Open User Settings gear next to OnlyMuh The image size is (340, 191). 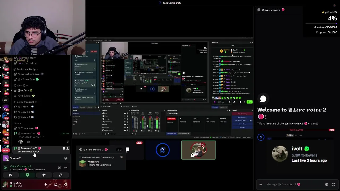(x=66, y=184)
